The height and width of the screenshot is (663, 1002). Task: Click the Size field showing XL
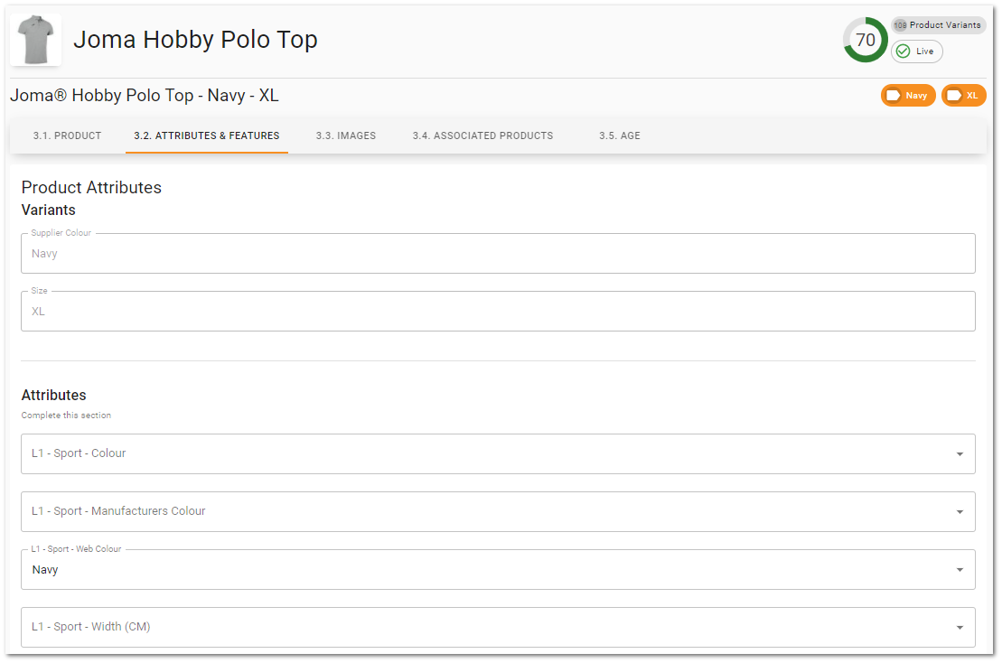[x=498, y=311]
